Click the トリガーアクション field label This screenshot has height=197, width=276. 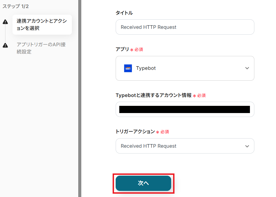point(135,132)
